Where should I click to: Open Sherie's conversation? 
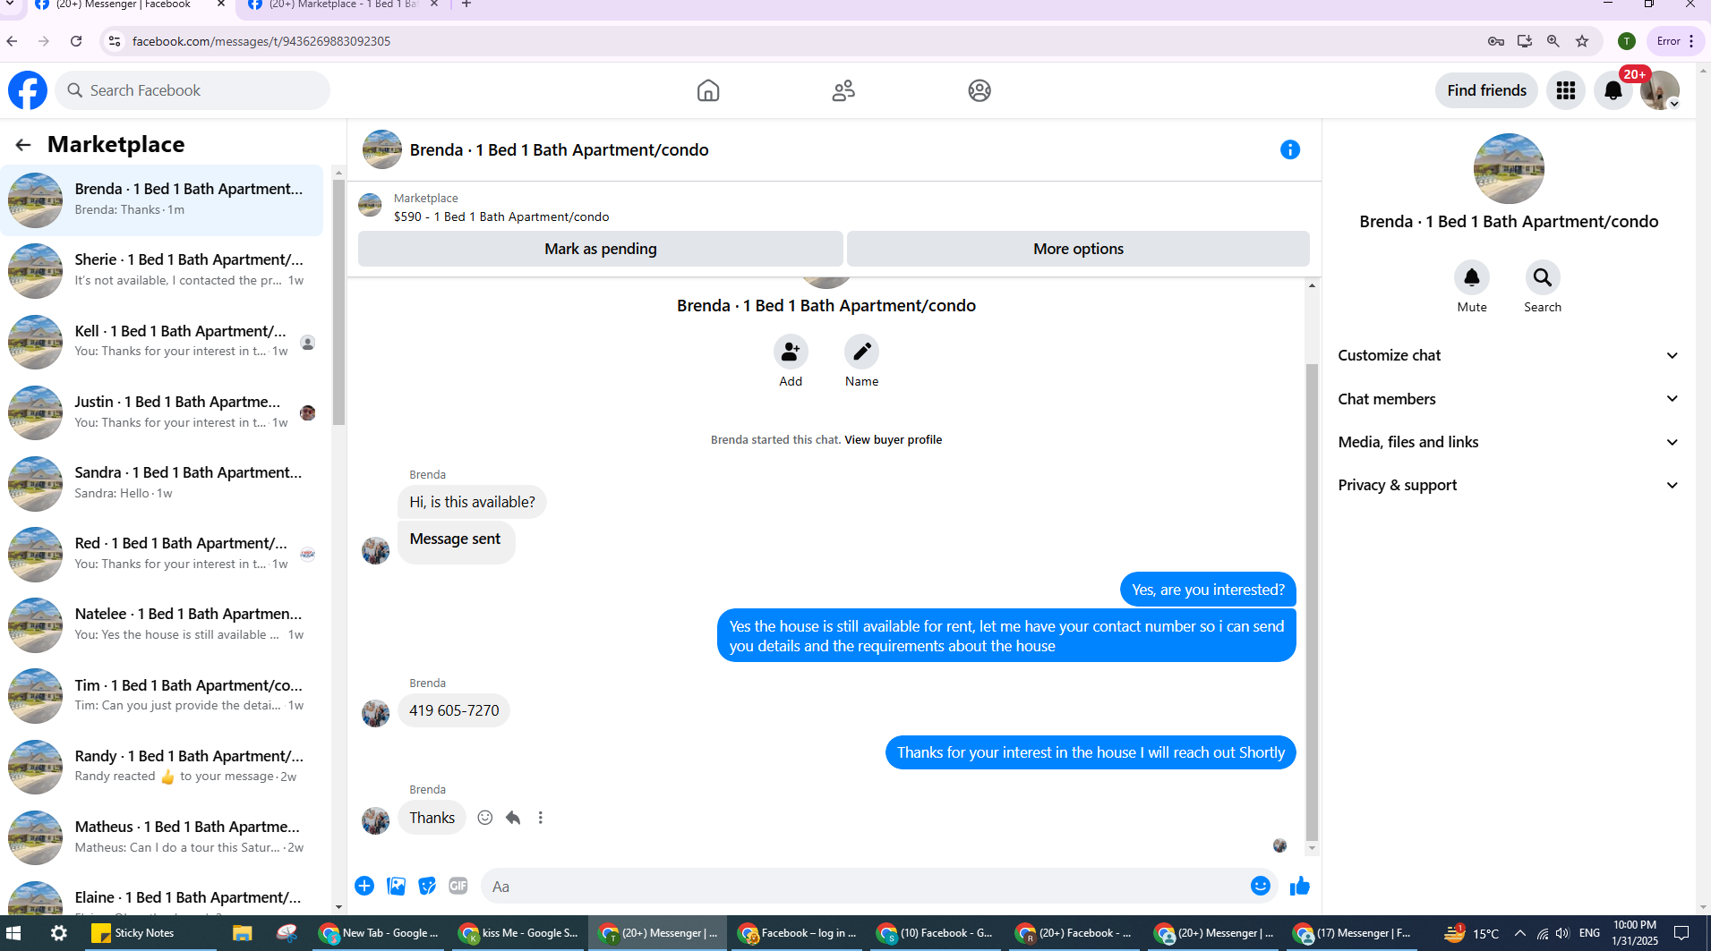(162, 270)
